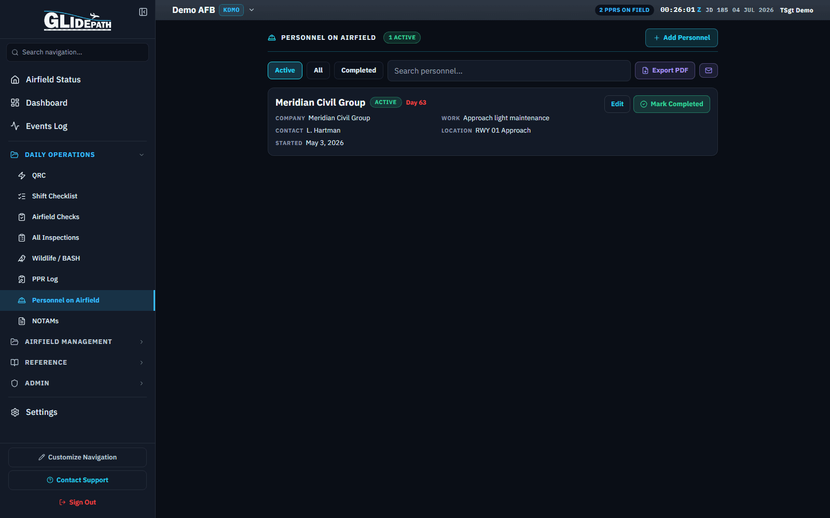
Task: Open QRC lightning icon item
Action: coord(22,176)
